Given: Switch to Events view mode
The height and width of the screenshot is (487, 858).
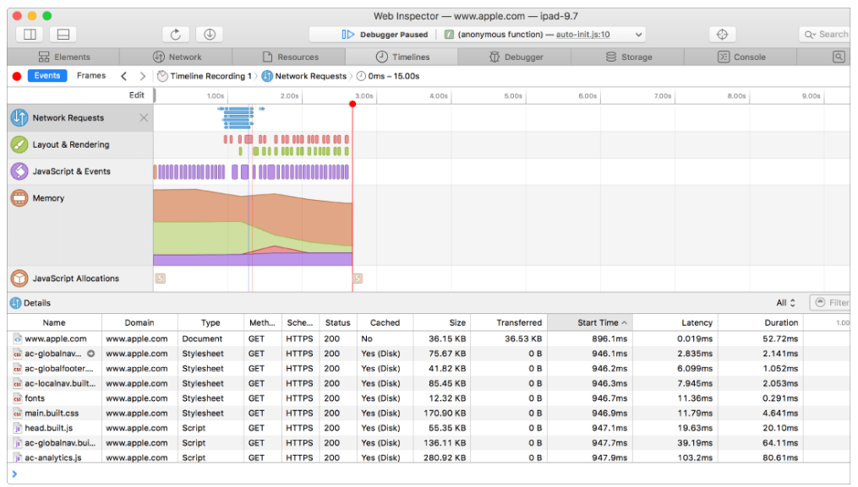Looking at the screenshot, I should (47, 75).
